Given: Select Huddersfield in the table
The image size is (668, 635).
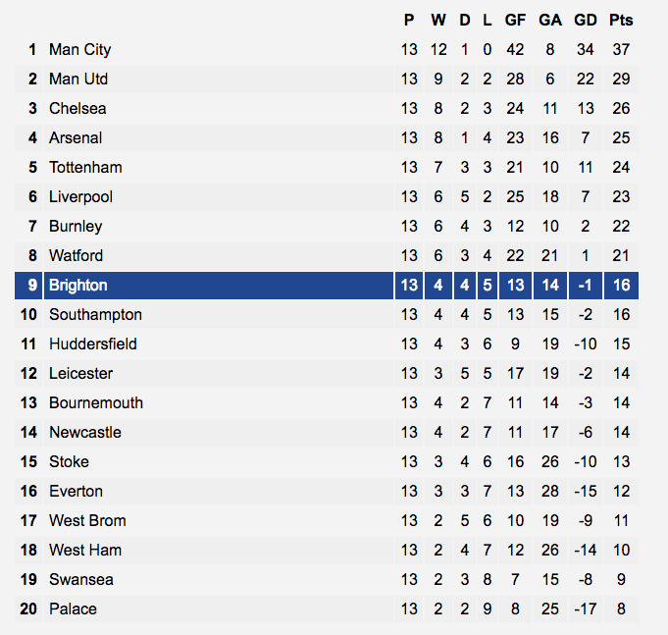Looking at the screenshot, I should point(93,344).
